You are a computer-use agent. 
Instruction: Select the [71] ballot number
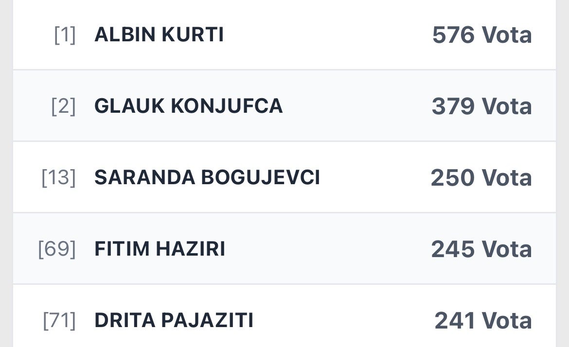coord(59,321)
